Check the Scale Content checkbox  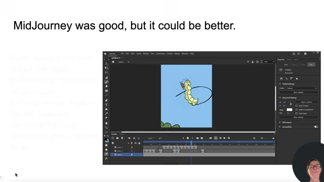pyautogui.click(x=296, y=106)
